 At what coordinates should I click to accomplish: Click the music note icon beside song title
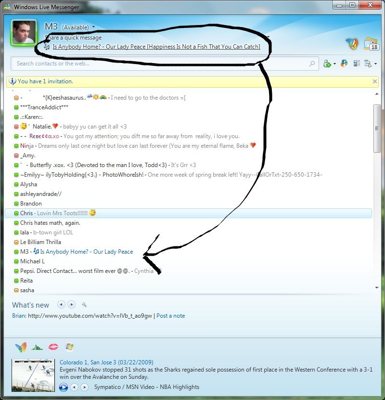pos(47,47)
